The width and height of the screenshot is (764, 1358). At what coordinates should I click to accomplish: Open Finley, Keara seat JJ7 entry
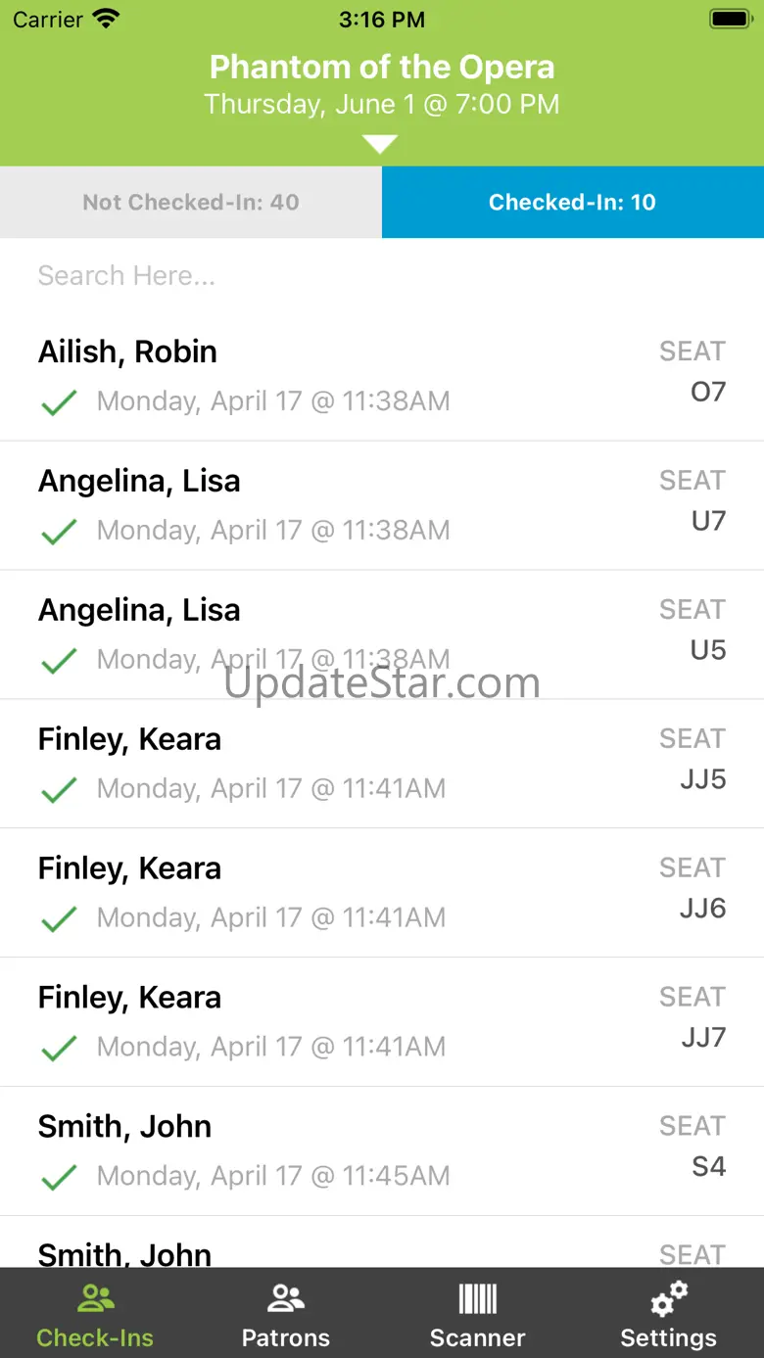click(x=382, y=1021)
